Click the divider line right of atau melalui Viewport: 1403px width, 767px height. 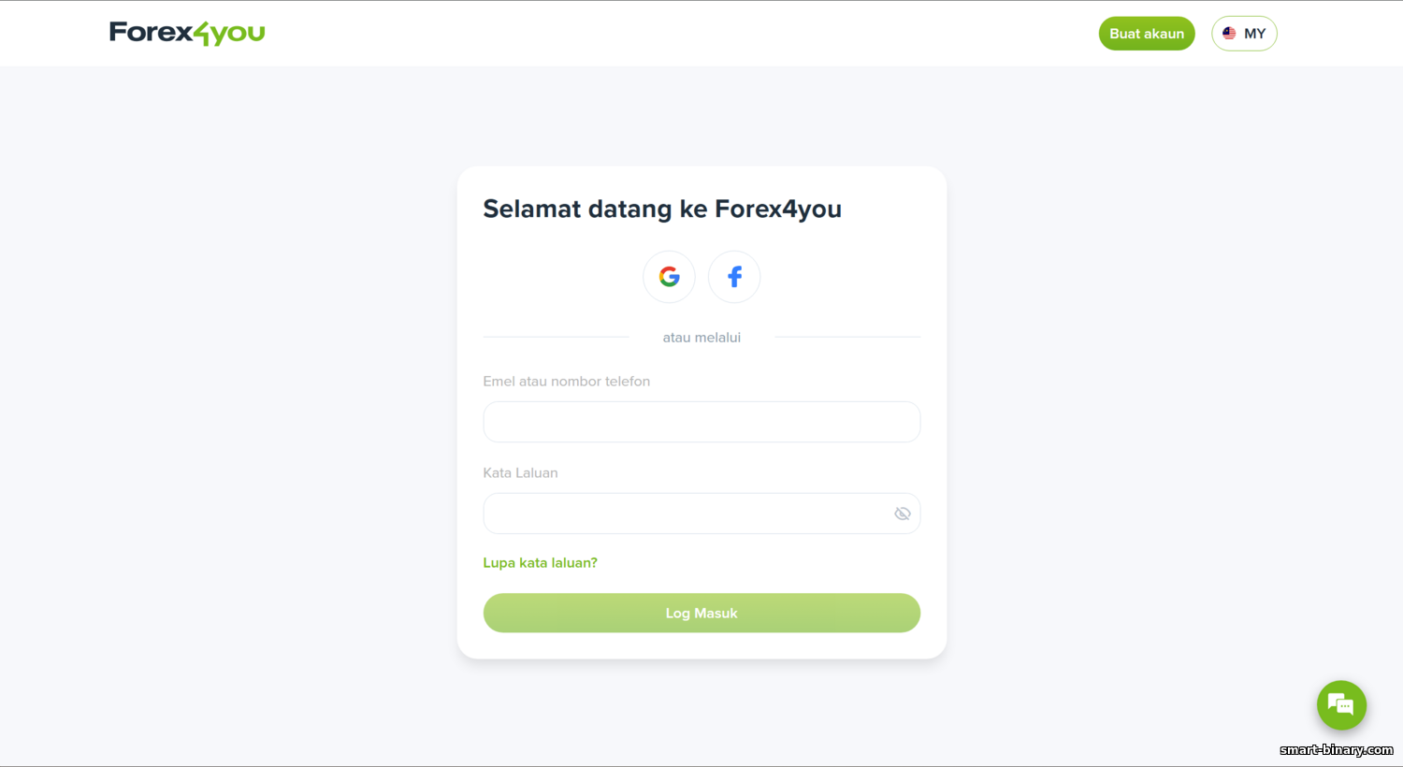847,337
